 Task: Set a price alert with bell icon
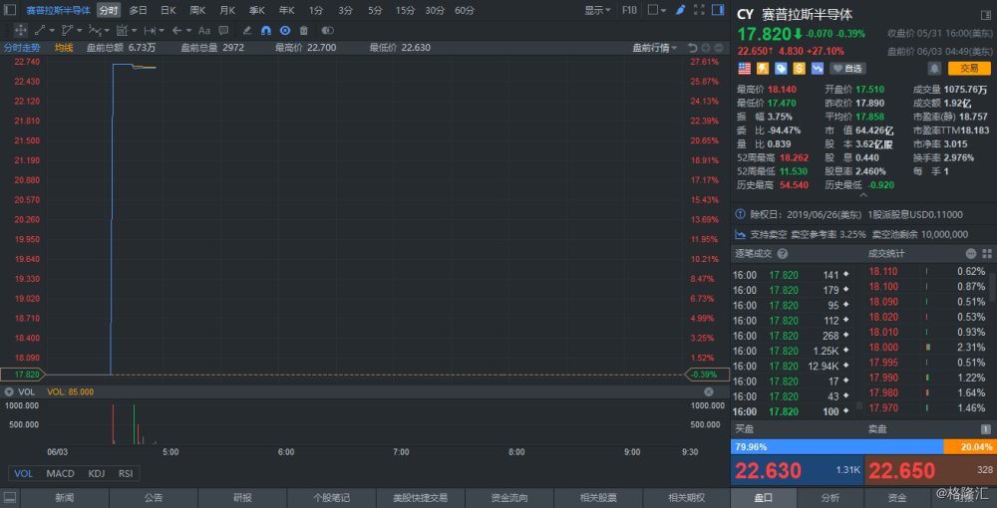pos(934,68)
